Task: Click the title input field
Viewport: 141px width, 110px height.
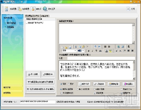Action: point(101,58)
